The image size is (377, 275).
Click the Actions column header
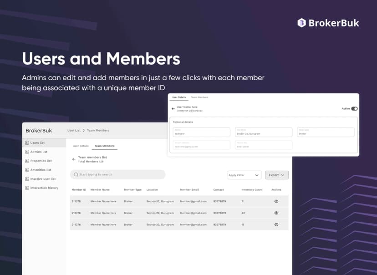[276, 190]
